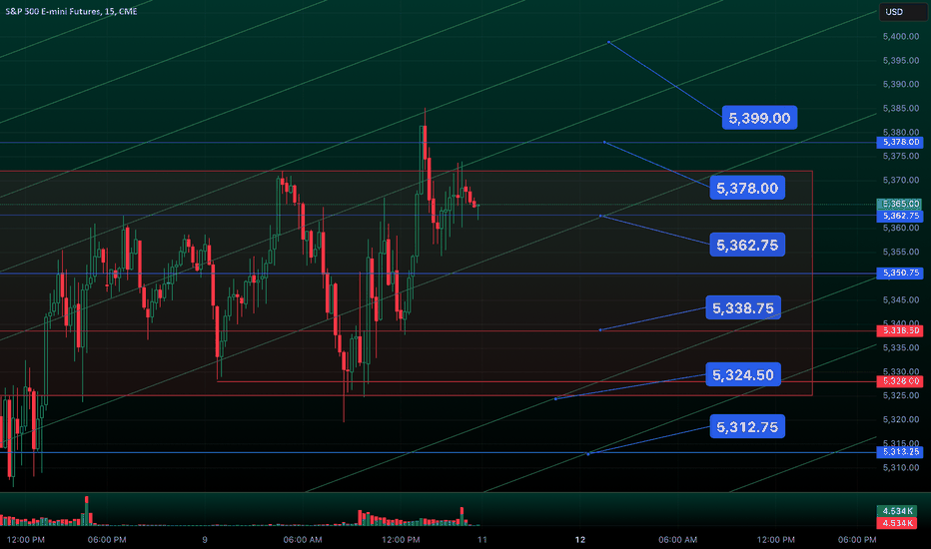Select the 5,399.00 callout label

coord(759,118)
